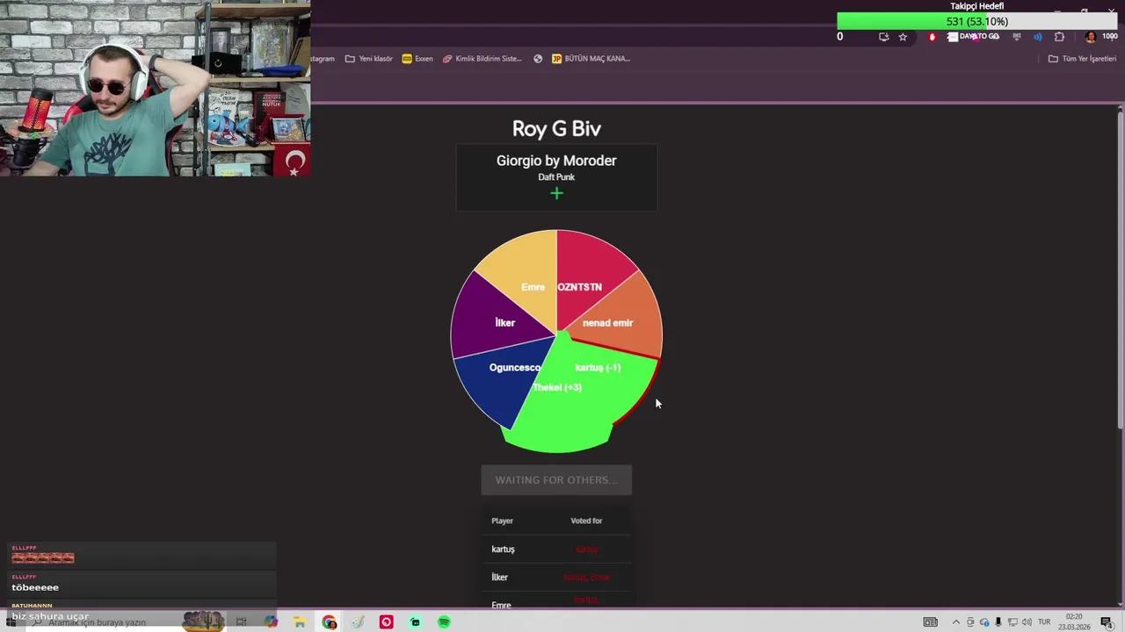Click the WAITING FOR OTHERS button

coord(556,480)
